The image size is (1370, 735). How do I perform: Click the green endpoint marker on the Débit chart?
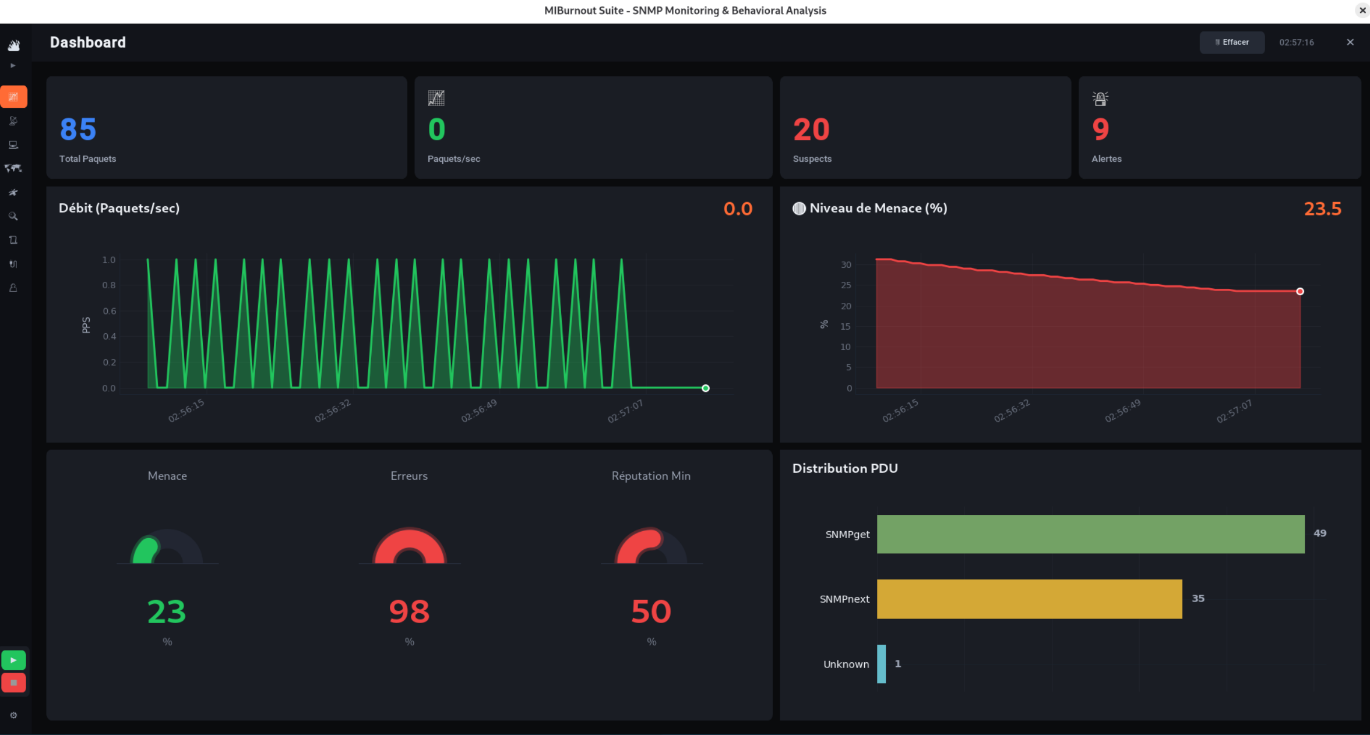click(x=705, y=388)
